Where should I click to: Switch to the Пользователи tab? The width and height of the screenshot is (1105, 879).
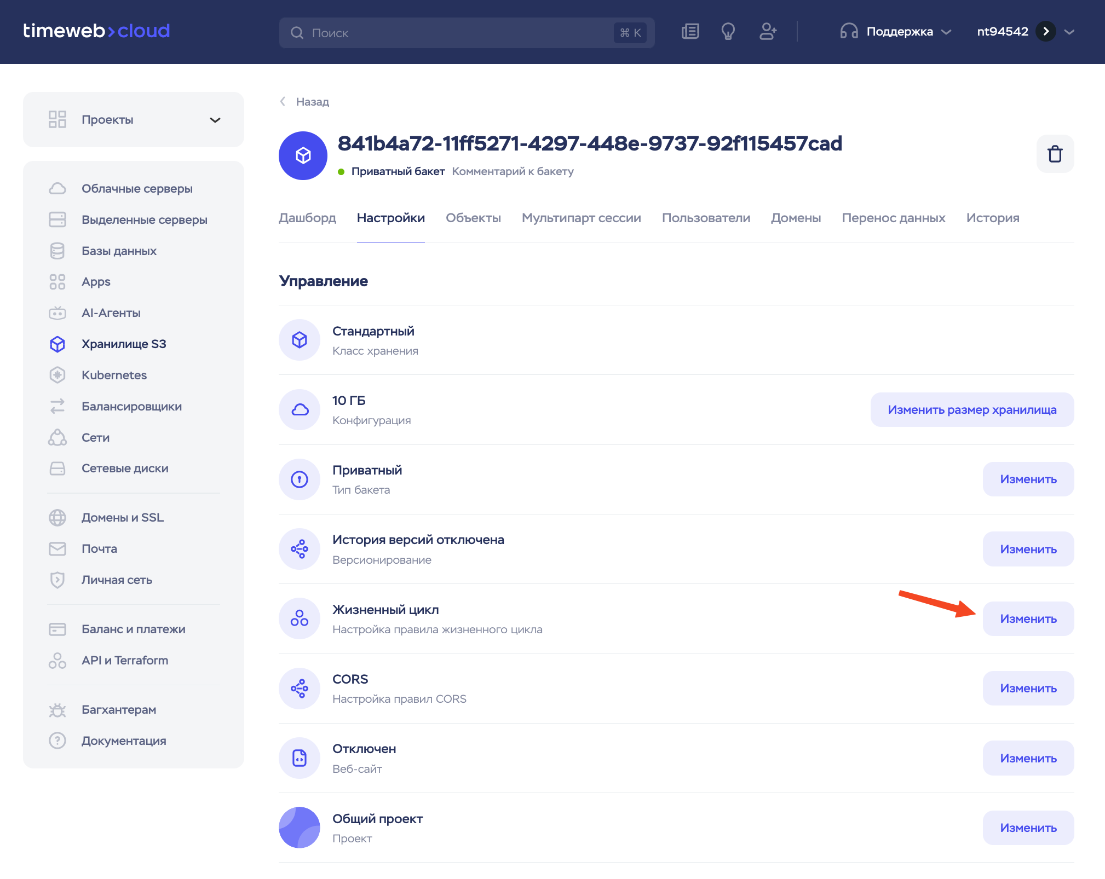(705, 218)
